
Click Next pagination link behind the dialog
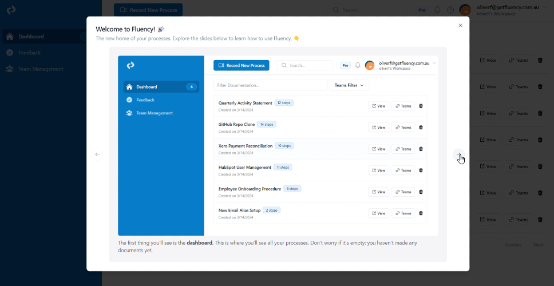[538, 245]
